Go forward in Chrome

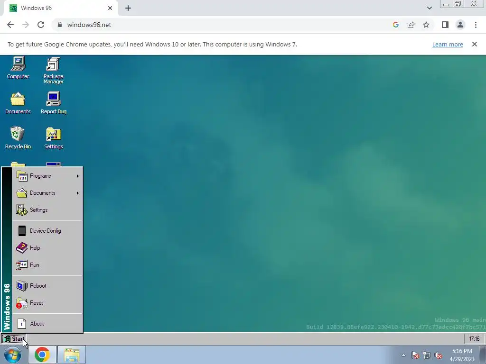(x=26, y=25)
